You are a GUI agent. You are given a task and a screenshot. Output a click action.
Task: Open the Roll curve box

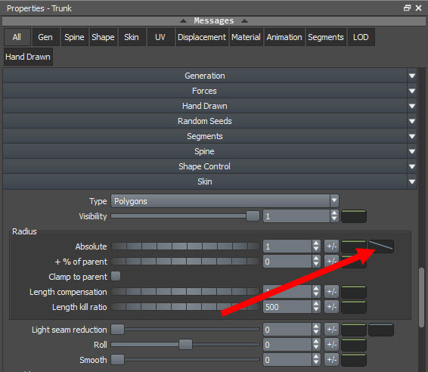point(353,345)
